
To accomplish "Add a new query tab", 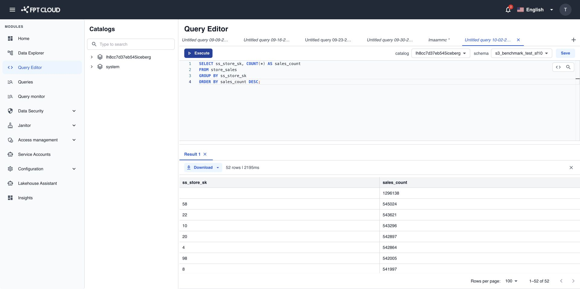I will (x=573, y=40).
